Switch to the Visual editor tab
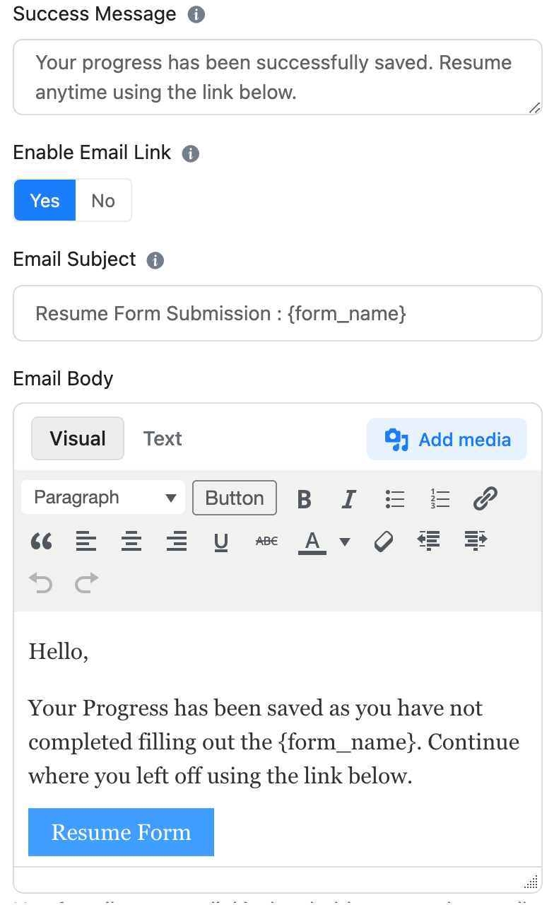Image resolution: width=554 pixels, height=905 pixels. (78, 438)
